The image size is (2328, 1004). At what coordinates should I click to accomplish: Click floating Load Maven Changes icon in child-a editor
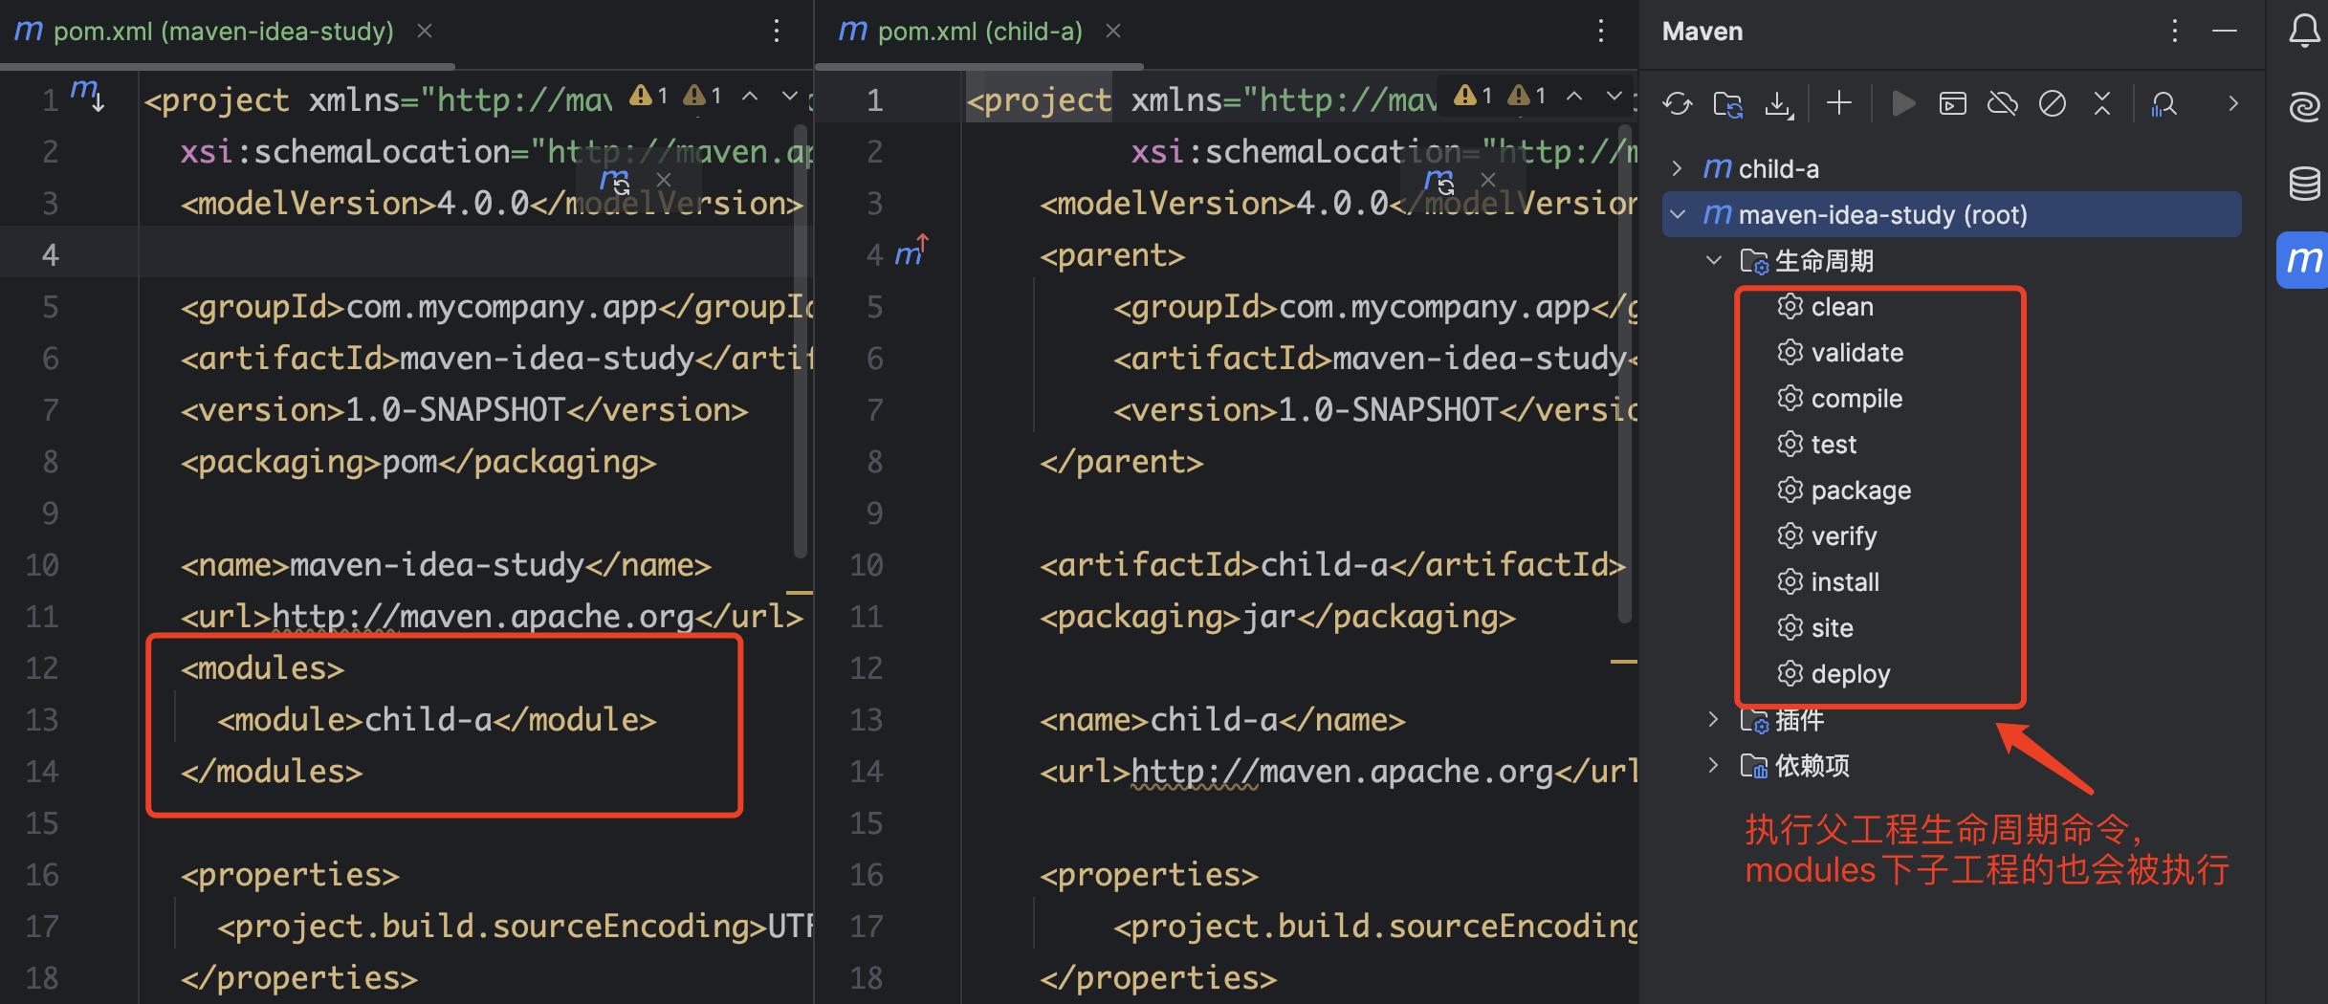click(1439, 181)
